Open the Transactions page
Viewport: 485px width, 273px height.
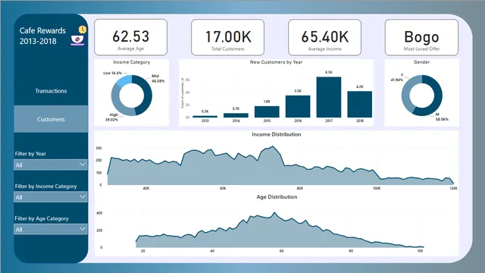point(51,91)
